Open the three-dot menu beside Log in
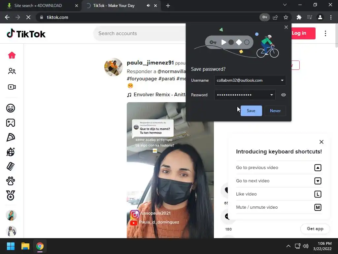This screenshot has height=254, width=338. point(325,33)
